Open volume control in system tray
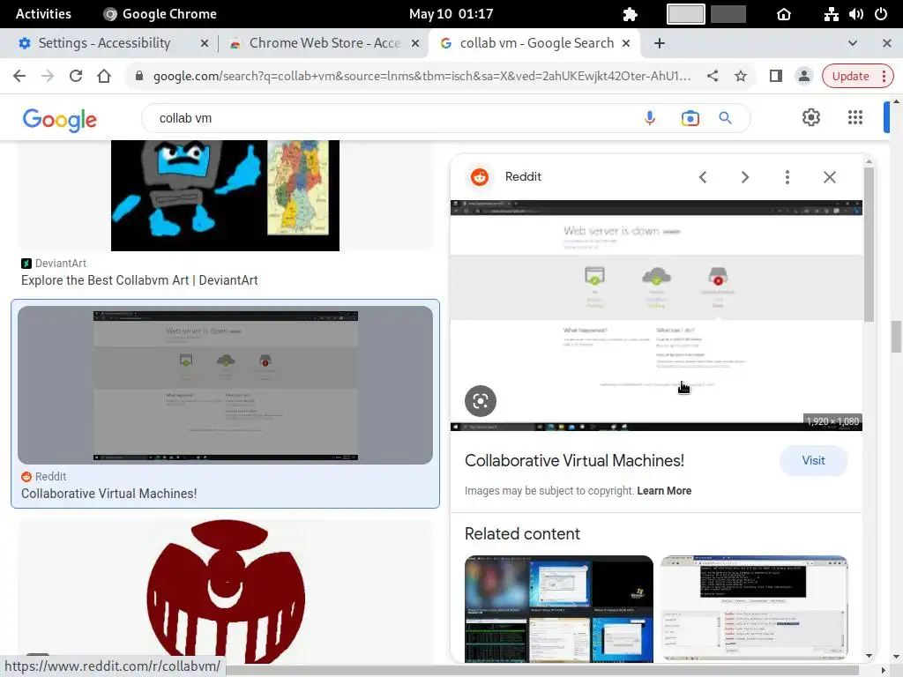The width and height of the screenshot is (903, 677). 855,14
